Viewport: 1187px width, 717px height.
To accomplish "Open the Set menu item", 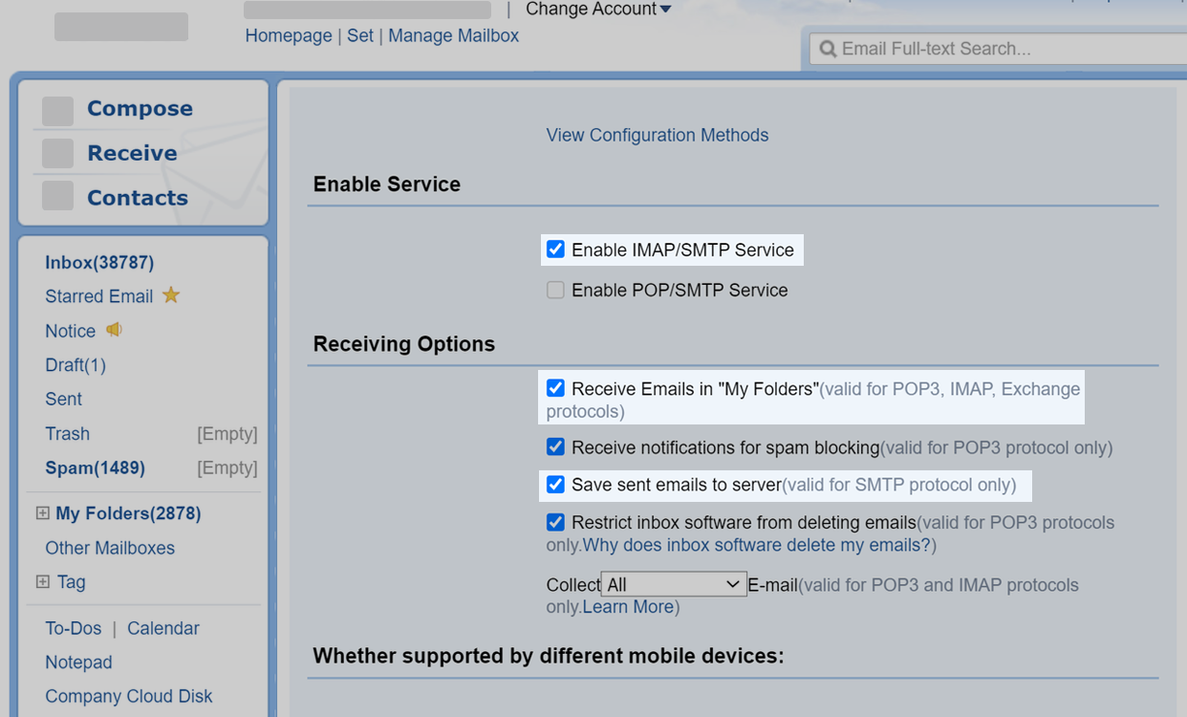I will 360,35.
